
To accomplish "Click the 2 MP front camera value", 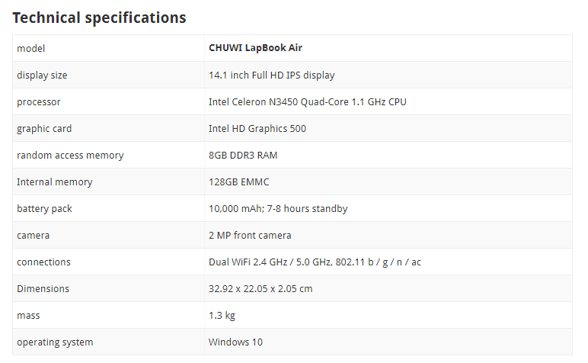I will pos(250,236).
